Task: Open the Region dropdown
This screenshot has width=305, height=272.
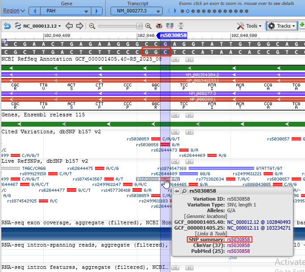Action: 14,11
